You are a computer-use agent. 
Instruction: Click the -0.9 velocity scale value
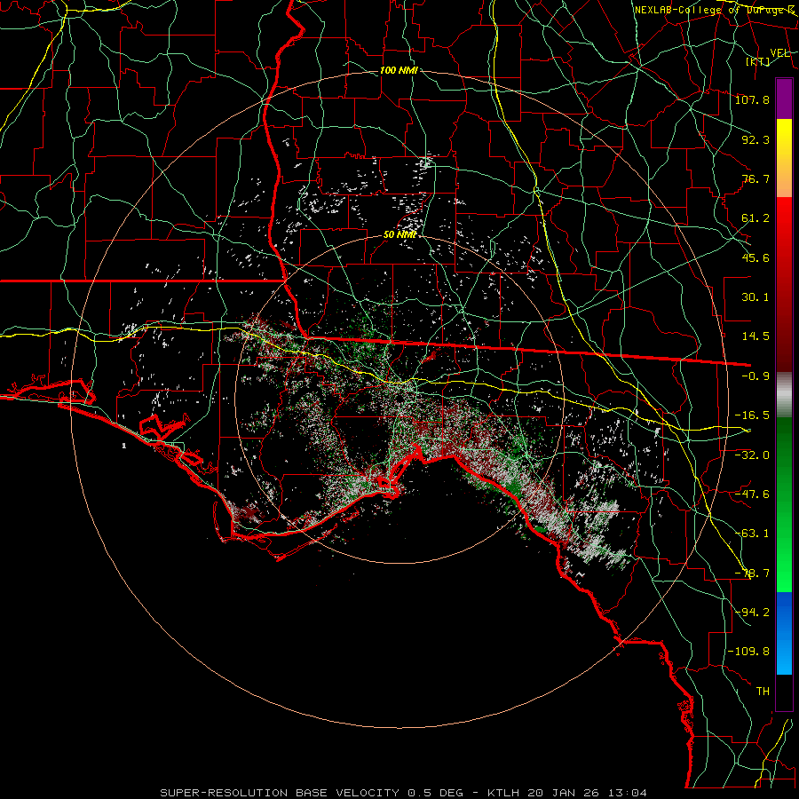(755, 376)
